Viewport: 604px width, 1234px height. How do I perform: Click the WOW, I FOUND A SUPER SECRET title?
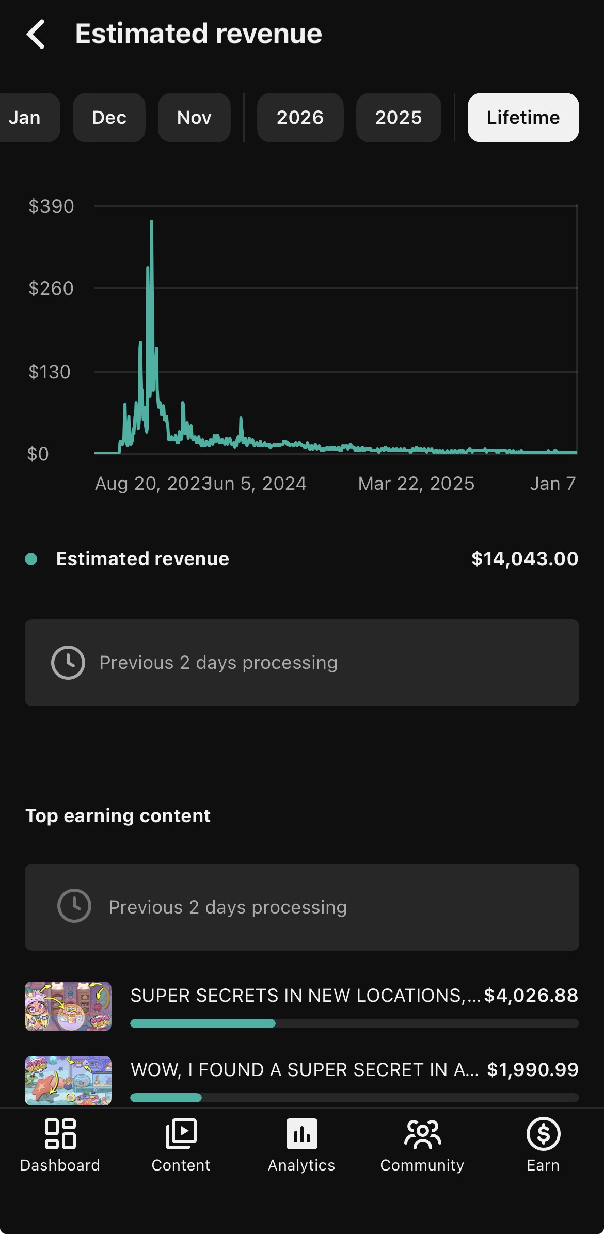[305, 1070]
